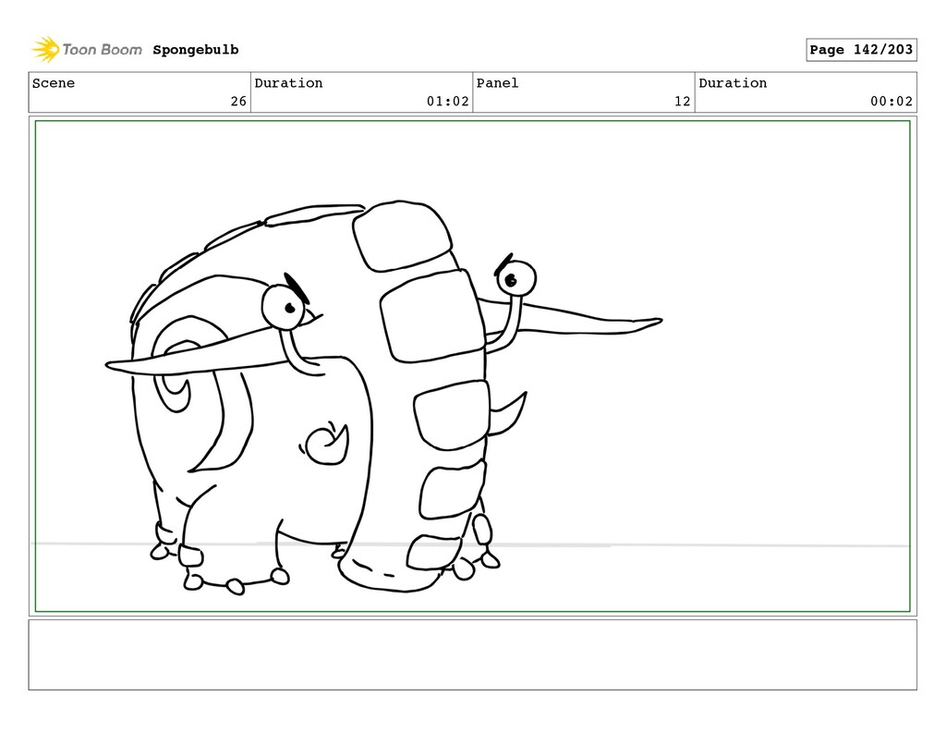Select scene duration value 01:02

click(x=448, y=102)
